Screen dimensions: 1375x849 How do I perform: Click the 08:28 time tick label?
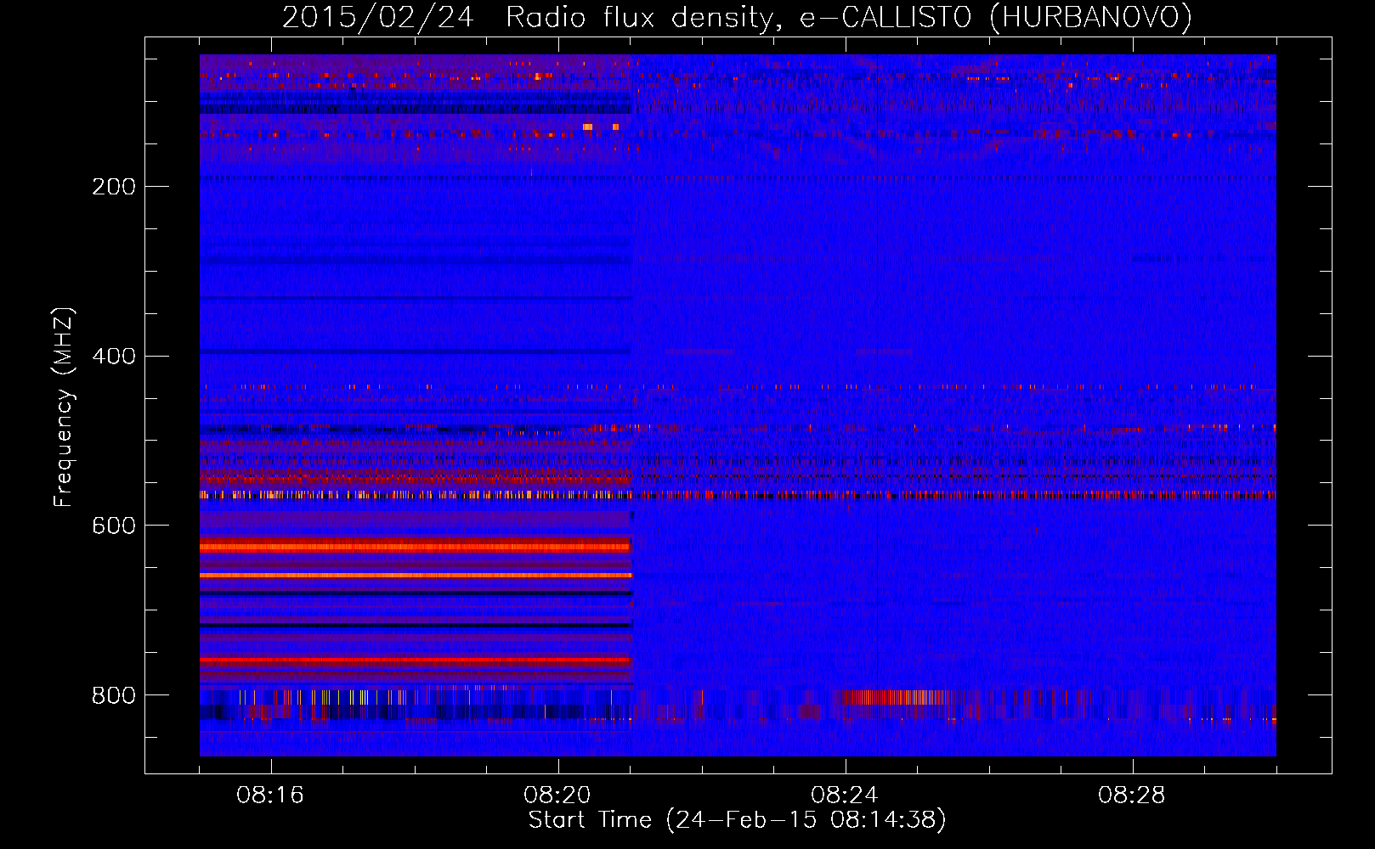pos(1132,796)
